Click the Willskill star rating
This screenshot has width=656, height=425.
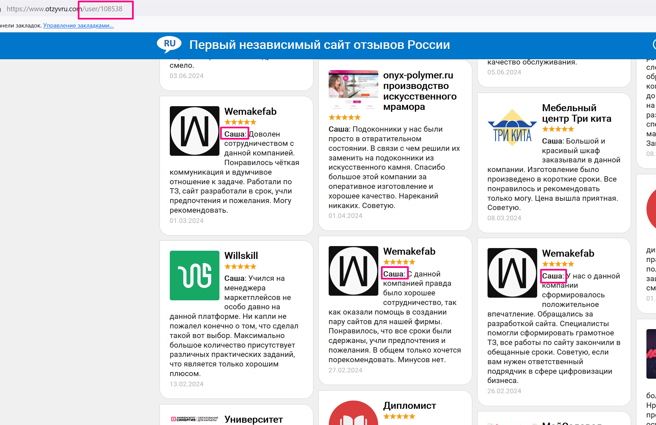[x=240, y=267]
